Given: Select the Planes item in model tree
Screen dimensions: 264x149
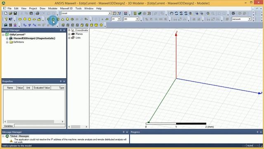Looking at the screenshot, I should 79,34.
